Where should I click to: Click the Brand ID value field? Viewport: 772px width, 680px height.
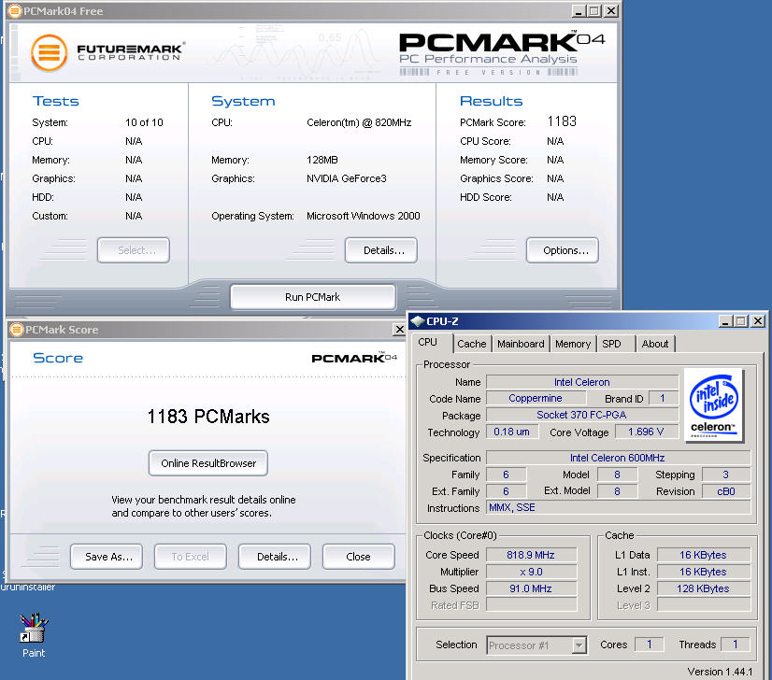point(663,398)
